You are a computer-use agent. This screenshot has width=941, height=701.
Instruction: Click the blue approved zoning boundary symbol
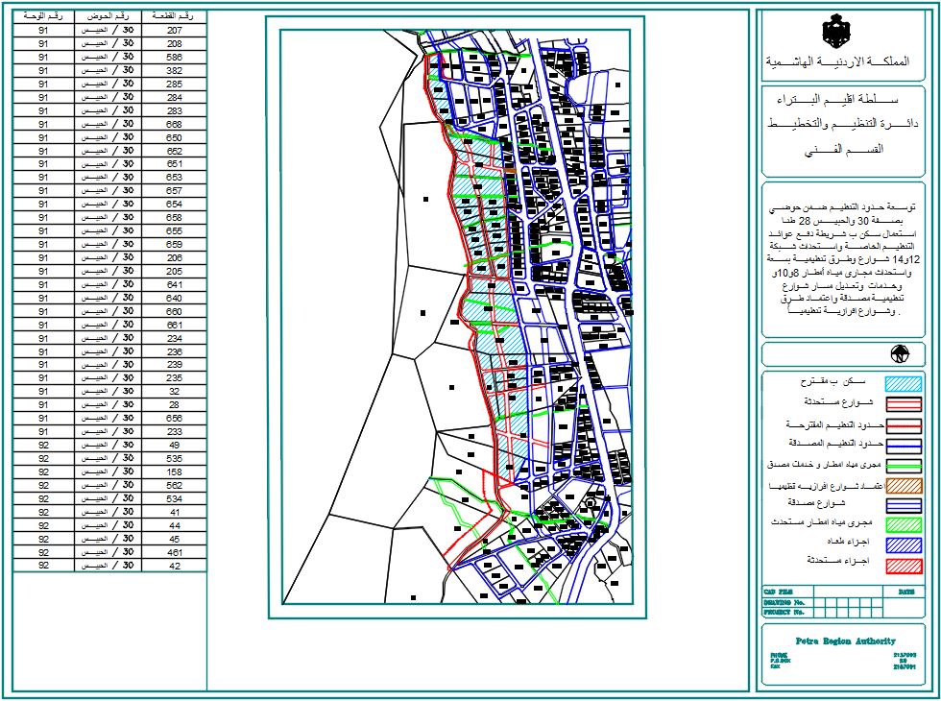[x=903, y=443]
